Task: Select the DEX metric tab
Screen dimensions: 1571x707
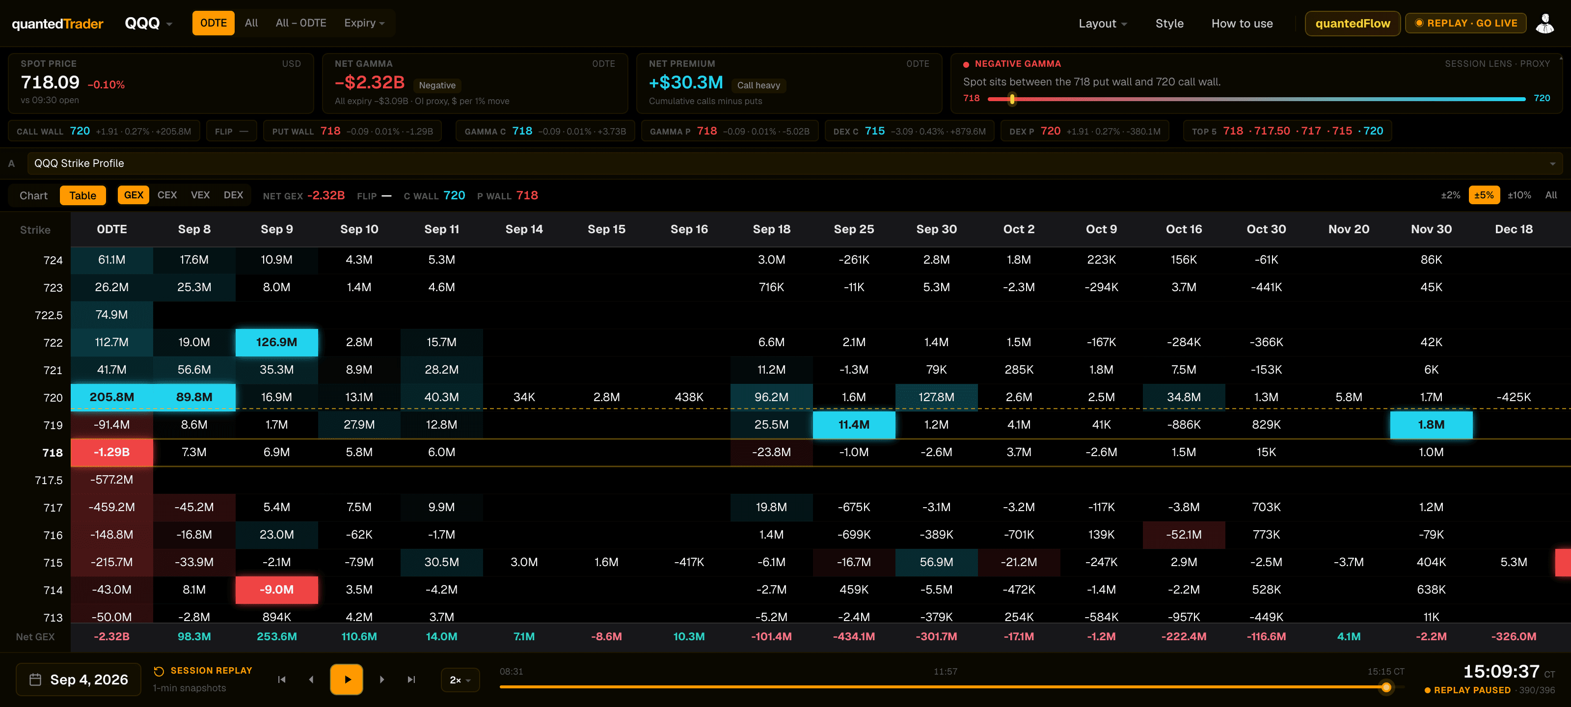Action: tap(233, 195)
